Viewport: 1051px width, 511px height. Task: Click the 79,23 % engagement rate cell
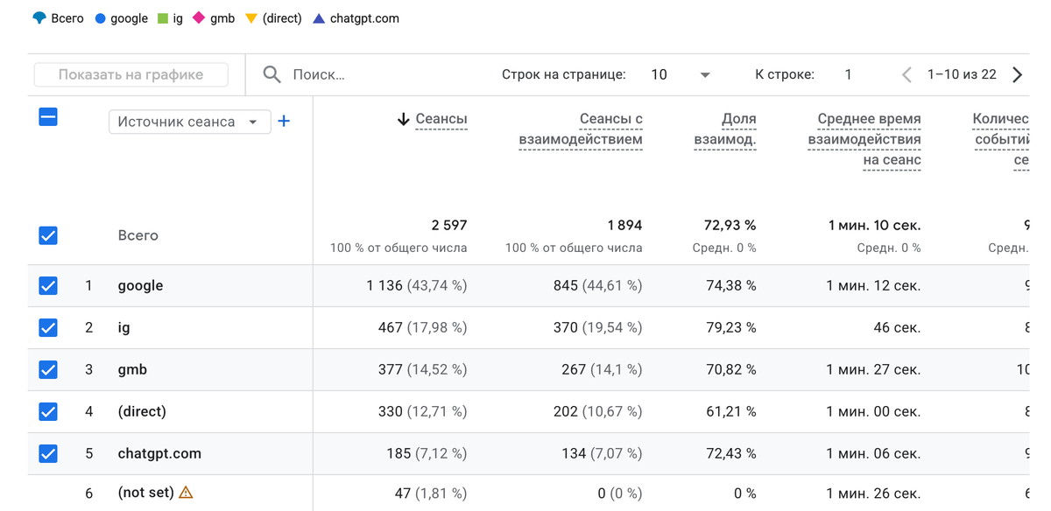(x=731, y=327)
